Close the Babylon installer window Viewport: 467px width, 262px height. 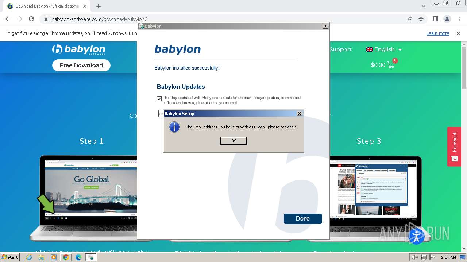click(x=325, y=26)
